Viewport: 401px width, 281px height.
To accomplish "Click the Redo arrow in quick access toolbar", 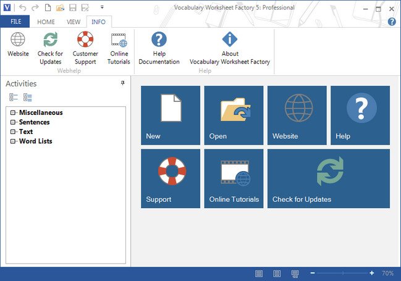I will (35, 7).
